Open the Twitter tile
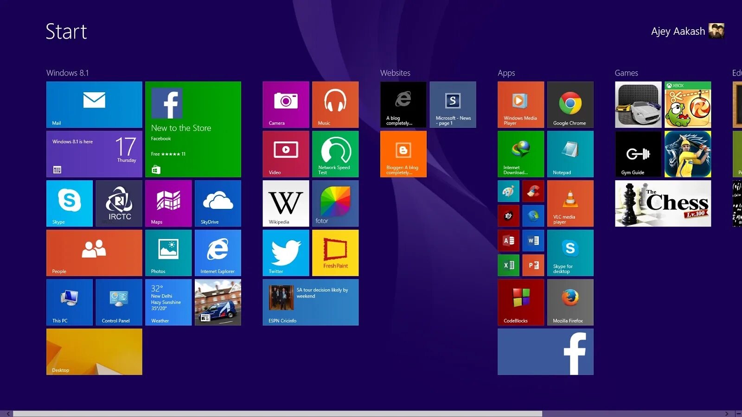 click(286, 253)
